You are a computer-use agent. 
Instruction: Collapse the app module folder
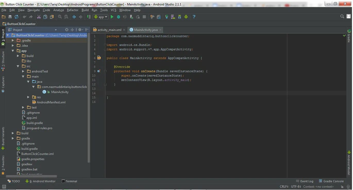[x=13, y=51]
